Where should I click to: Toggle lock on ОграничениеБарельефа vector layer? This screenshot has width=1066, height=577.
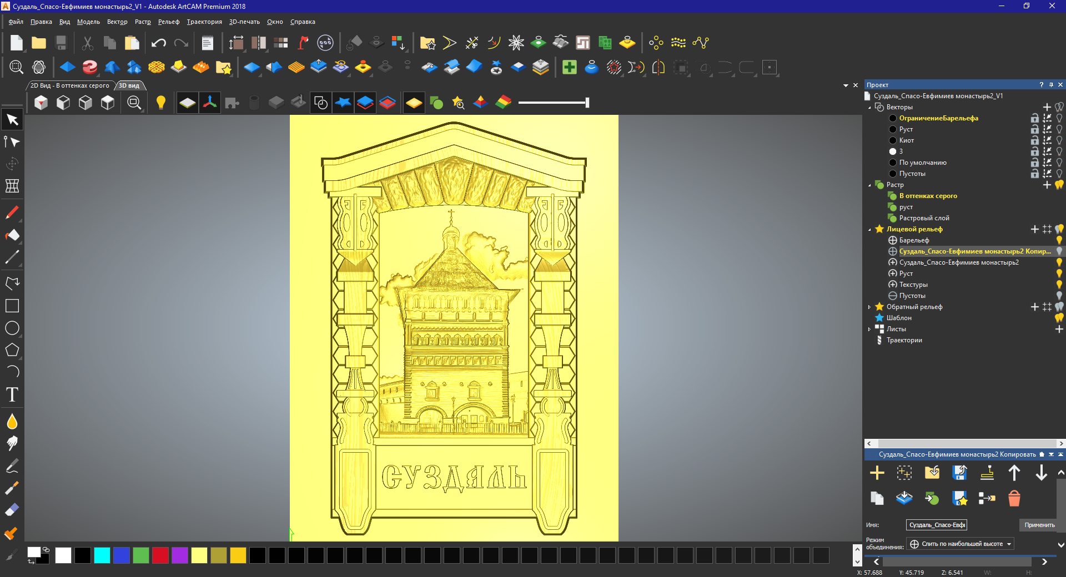coord(1034,118)
